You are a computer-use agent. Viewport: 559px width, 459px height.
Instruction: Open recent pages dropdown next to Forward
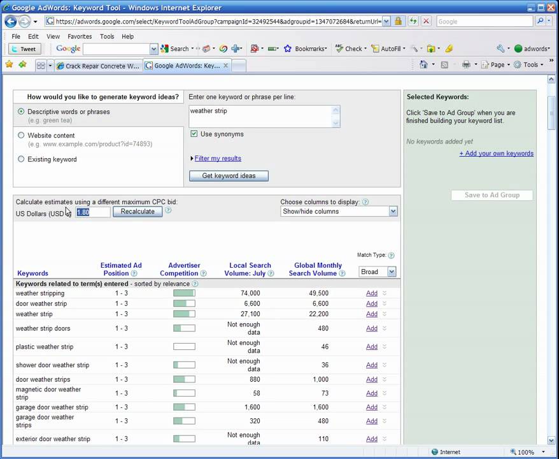point(35,22)
